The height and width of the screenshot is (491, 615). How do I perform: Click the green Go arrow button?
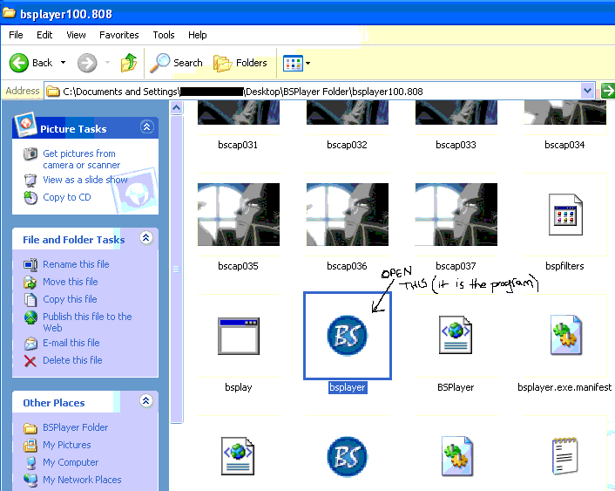tap(608, 91)
